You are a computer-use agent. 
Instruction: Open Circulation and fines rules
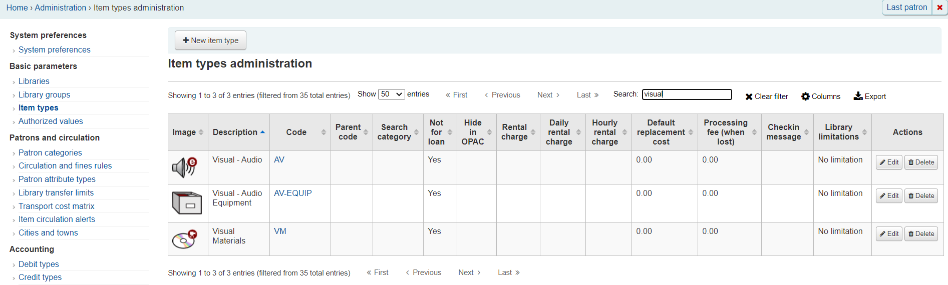(65, 165)
